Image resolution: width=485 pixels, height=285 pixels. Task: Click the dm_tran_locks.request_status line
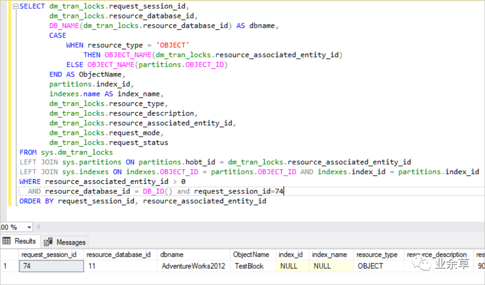click(x=108, y=142)
